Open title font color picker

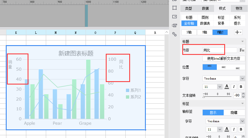227,87
